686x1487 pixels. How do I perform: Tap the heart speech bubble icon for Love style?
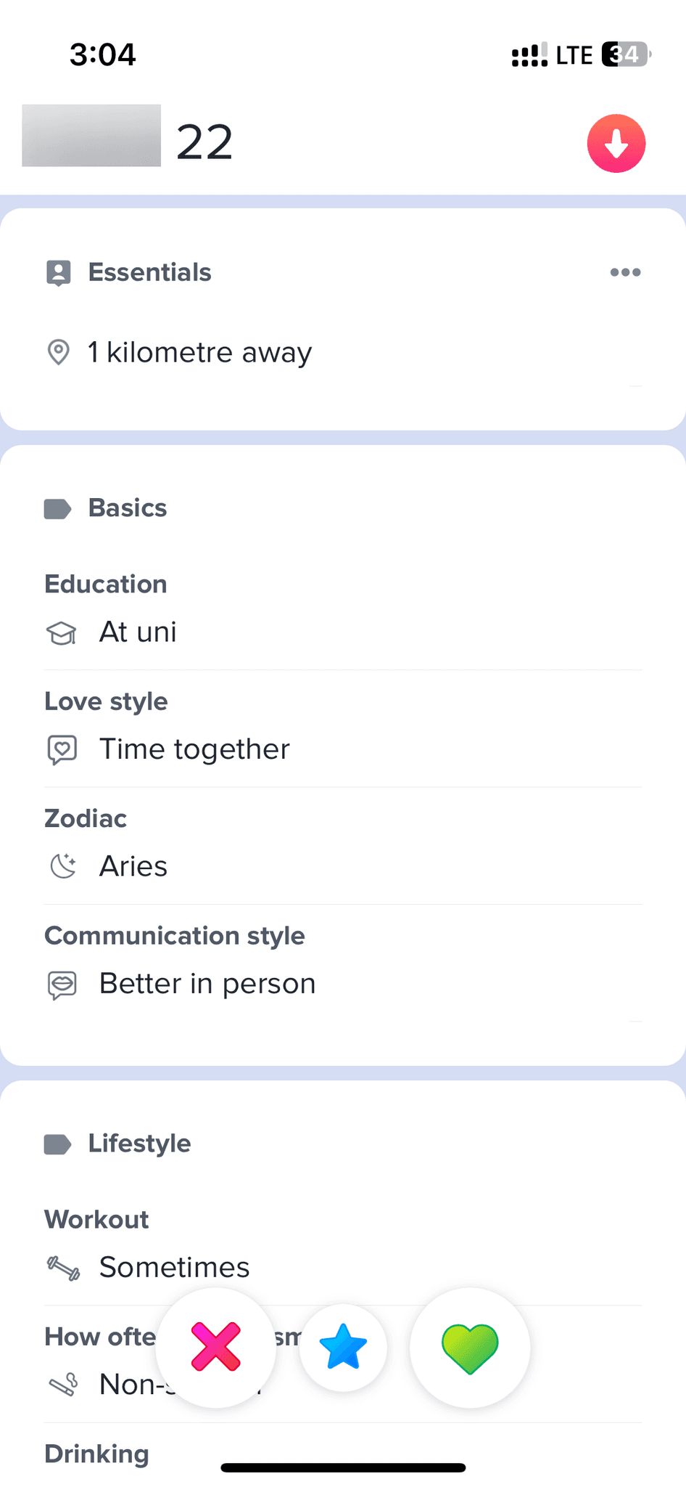(62, 749)
